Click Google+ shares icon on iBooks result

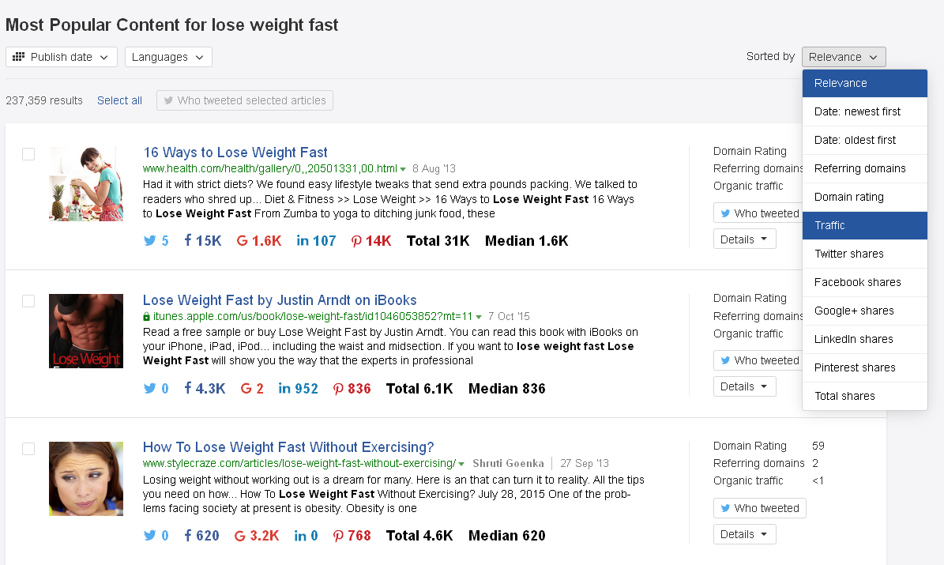[246, 389]
